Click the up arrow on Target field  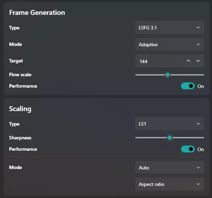point(188,61)
